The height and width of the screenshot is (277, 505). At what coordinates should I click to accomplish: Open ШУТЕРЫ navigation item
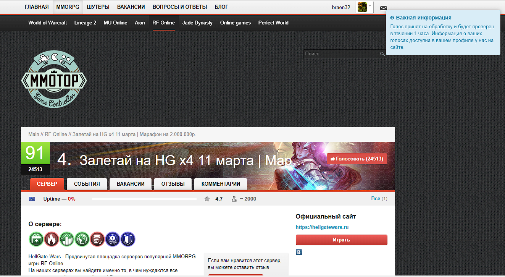pyautogui.click(x=98, y=7)
